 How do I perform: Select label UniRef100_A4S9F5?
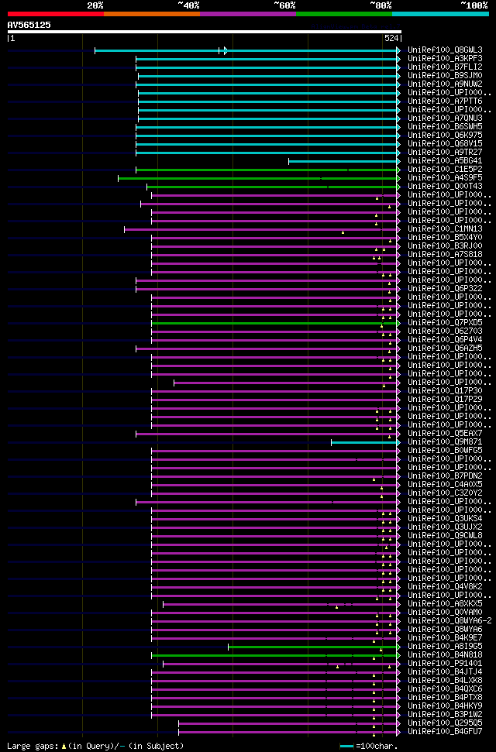(x=445, y=178)
